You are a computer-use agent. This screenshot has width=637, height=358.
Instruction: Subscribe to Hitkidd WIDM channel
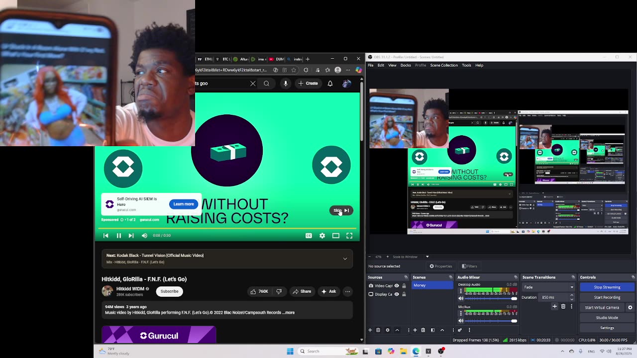pyautogui.click(x=169, y=291)
